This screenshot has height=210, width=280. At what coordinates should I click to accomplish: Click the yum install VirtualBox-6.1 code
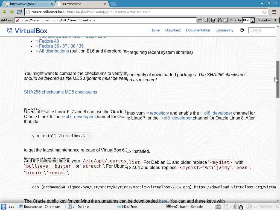coord(60,136)
